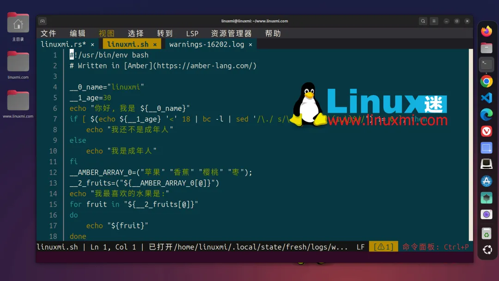Viewport: 499px width, 281px height.
Task: Open the LSP menu
Action: click(192, 33)
